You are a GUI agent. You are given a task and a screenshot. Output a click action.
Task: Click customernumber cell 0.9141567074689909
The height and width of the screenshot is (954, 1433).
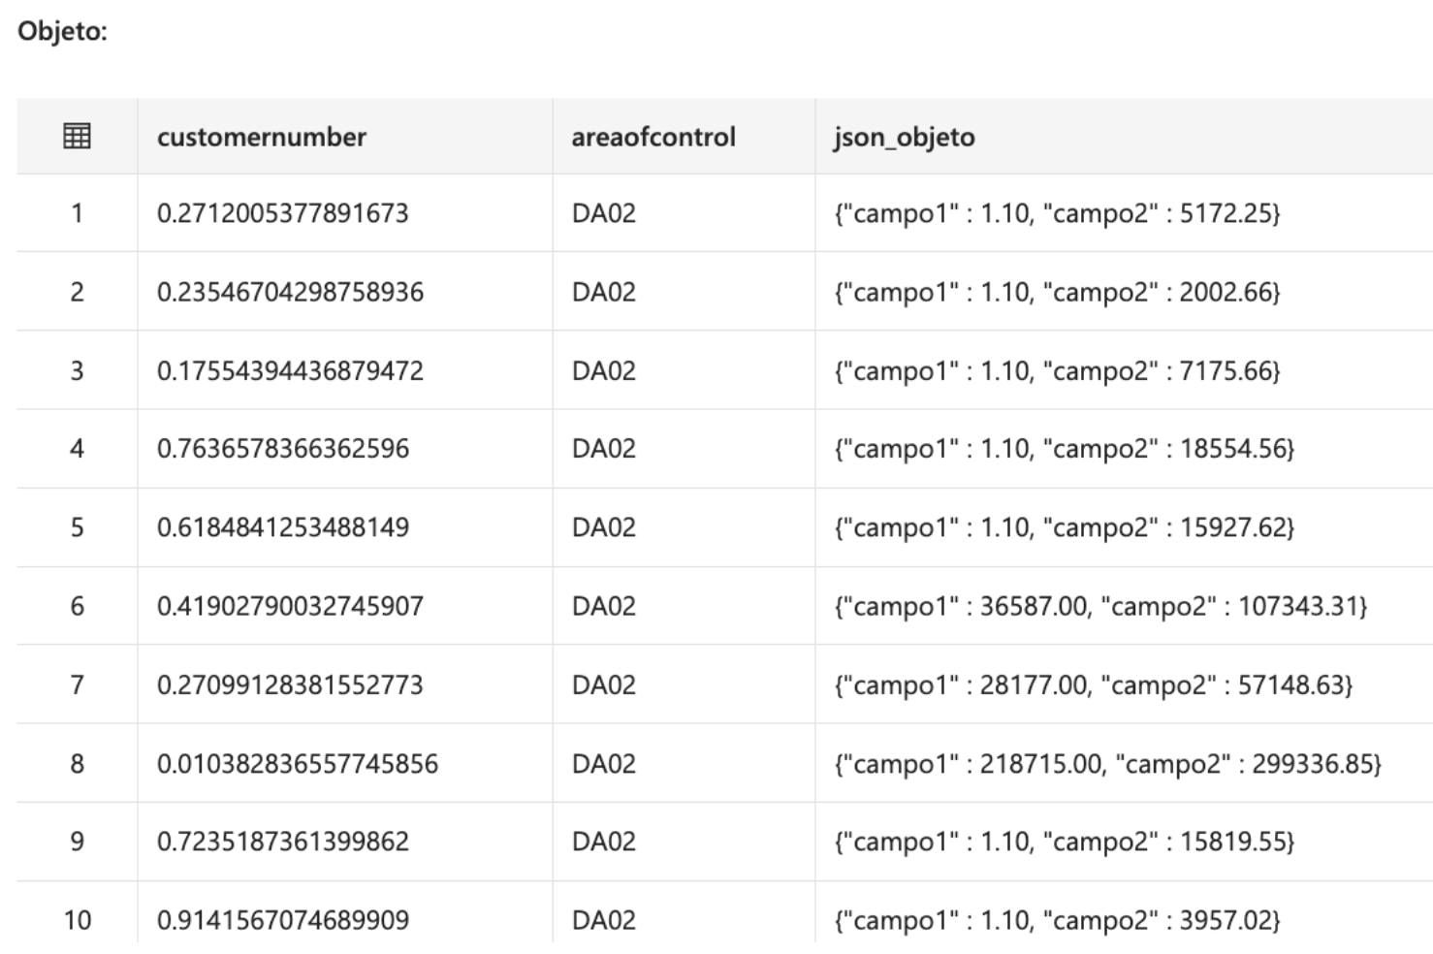(x=282, y=919)
